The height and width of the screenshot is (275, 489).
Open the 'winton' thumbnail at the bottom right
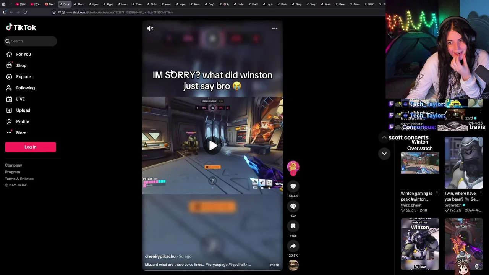(464, 244)
